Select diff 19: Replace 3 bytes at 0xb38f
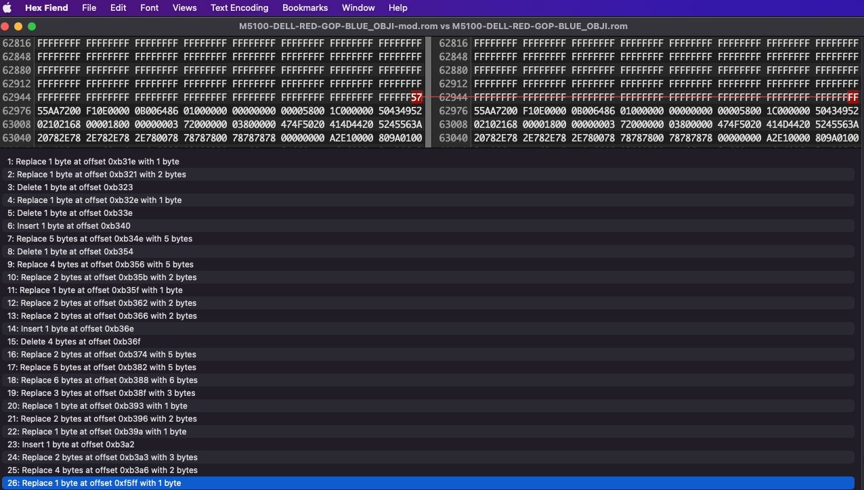This screenshot has height=490, width=864. click(428, 393)
